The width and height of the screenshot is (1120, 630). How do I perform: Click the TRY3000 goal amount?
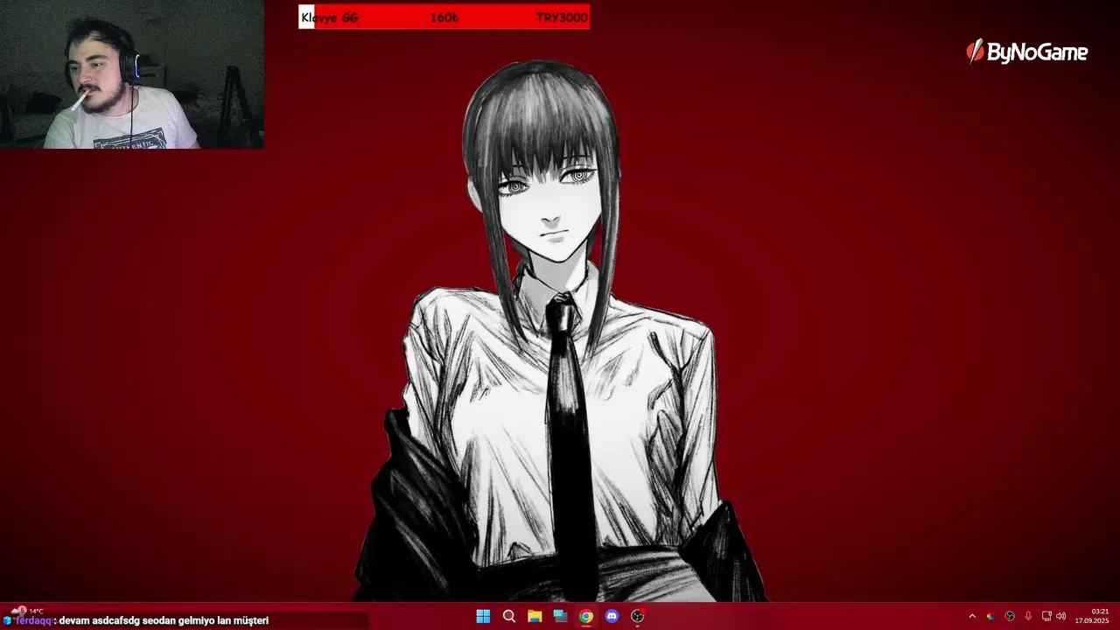pos(562,17)
